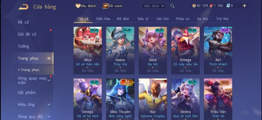Click the red ruby currency icon
The image size is (262, 120).
click(211, 6)
